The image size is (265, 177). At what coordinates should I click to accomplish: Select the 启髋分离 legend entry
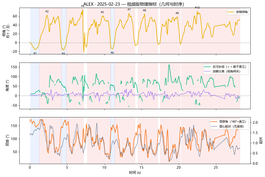point(222,71)
